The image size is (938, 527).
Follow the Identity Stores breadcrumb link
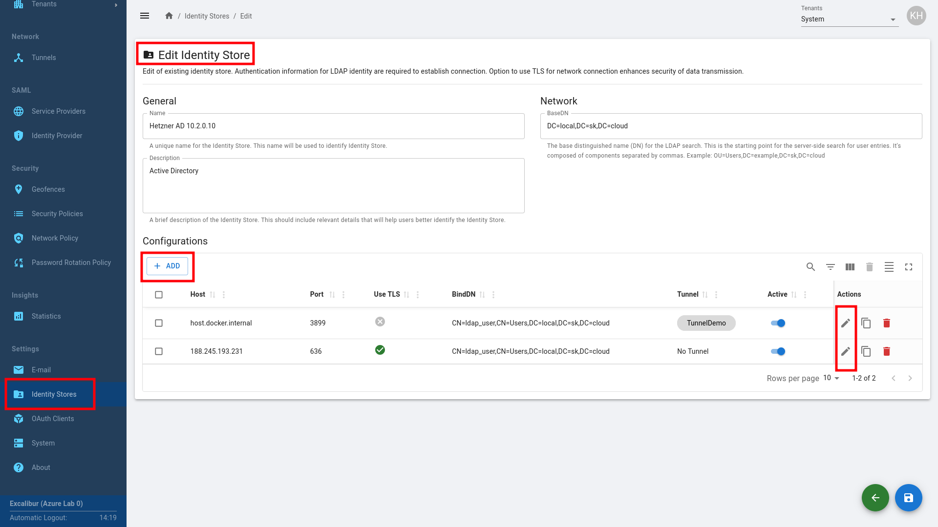point(207,16)
